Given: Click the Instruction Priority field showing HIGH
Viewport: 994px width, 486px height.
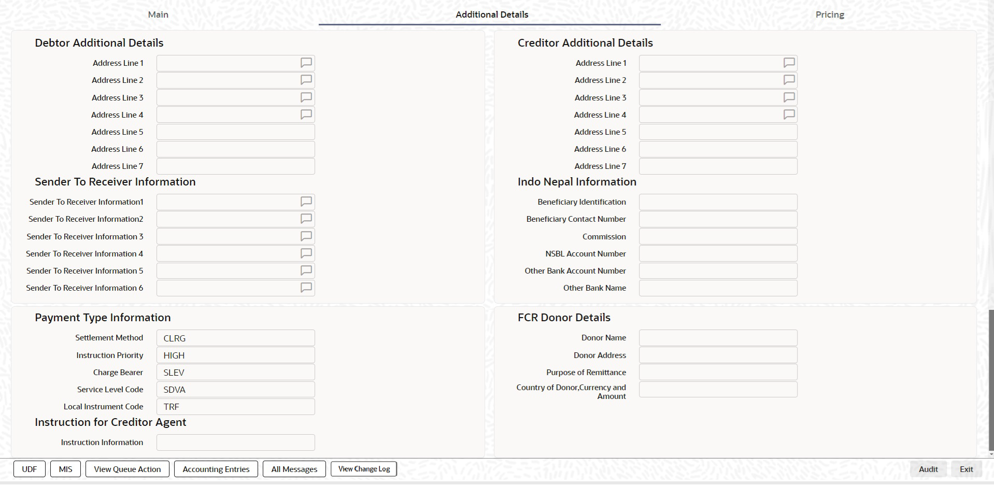Looking at the screenshot, I should 236,355.
